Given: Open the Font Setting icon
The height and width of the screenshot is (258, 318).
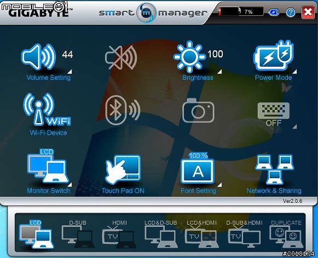Looking at the screenshot, I should pyautogui.click(x=198, y=168).
